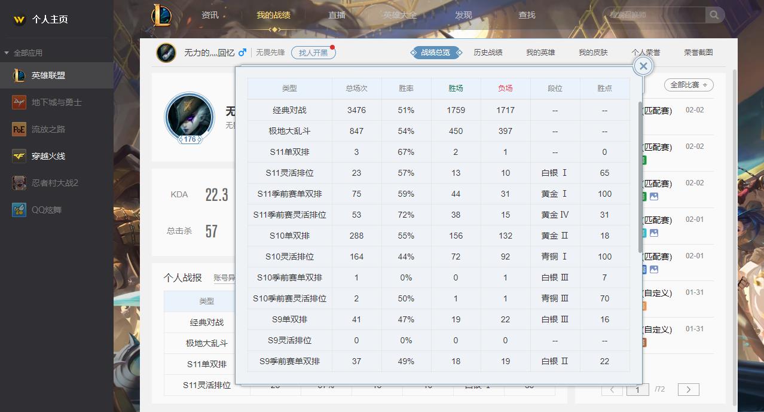Open League of Legends sidebar app icon

click(x=19, y=75)
